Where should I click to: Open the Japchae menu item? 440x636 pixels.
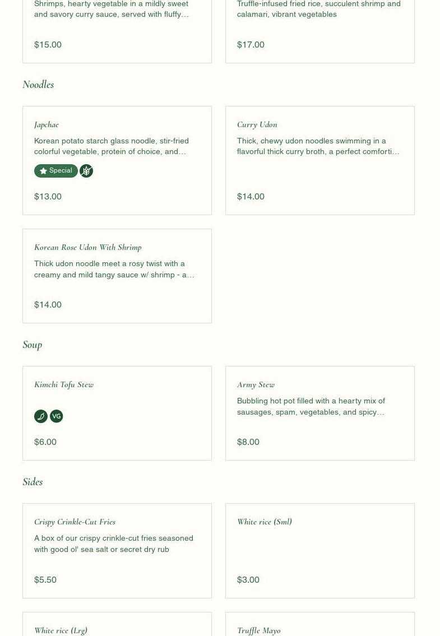(47, 124)
